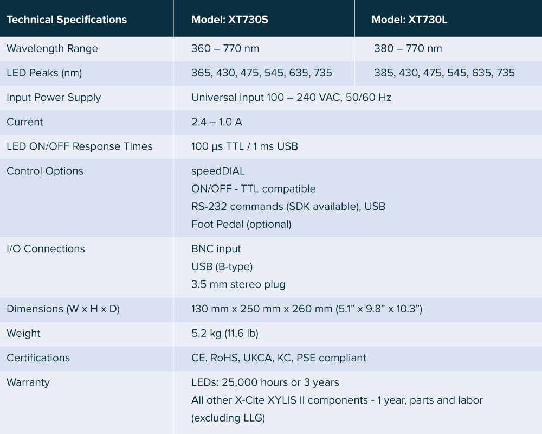Viewport: 542px width, 434px height.
Task: Click the LEDs: 25,000 hours warranty line
Action: (265, 382)
